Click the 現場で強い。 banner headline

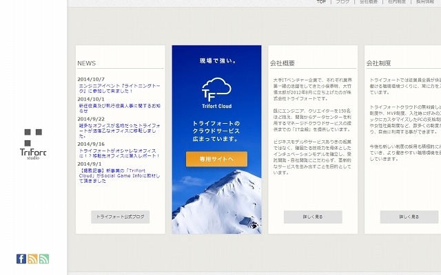pos(218,60)
